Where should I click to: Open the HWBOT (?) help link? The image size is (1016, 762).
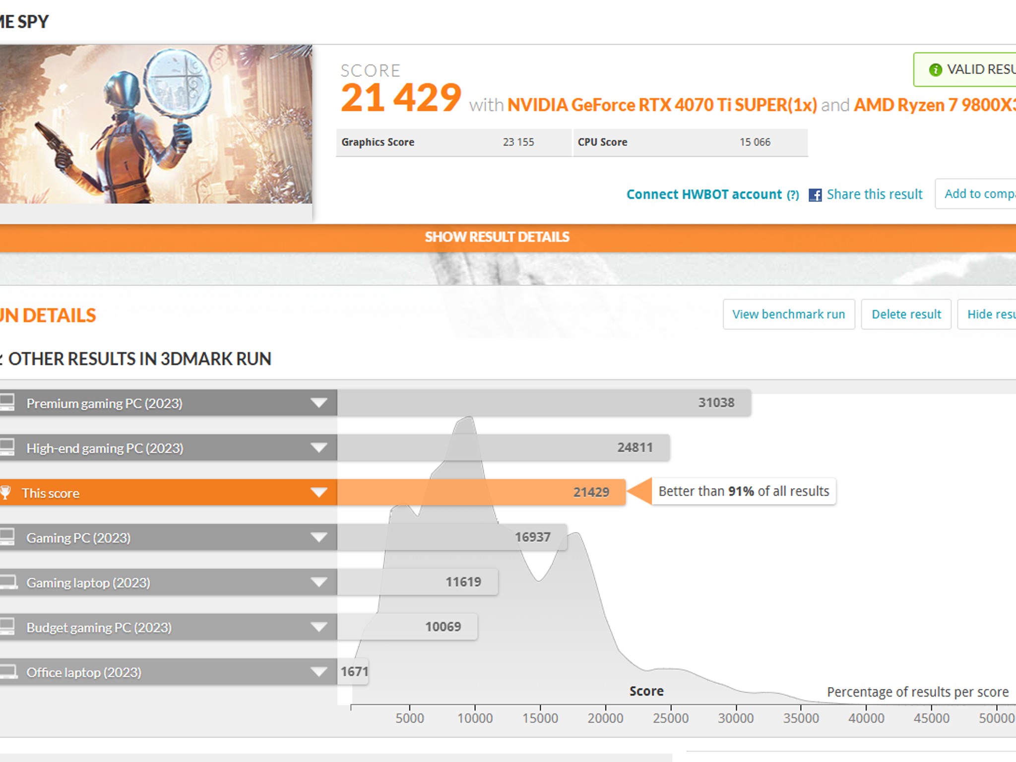(x=793, y=195)
